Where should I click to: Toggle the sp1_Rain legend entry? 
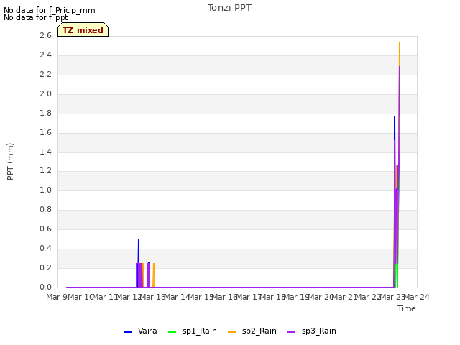[x=193, y=331]
